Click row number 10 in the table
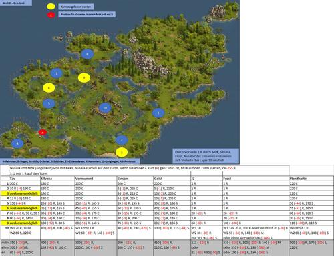Viewport: 334px width, 256px height. (7, 228)
